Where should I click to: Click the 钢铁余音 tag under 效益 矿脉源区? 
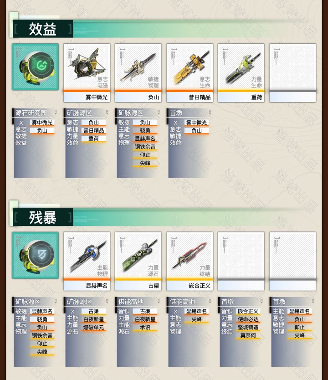point(145,147)
